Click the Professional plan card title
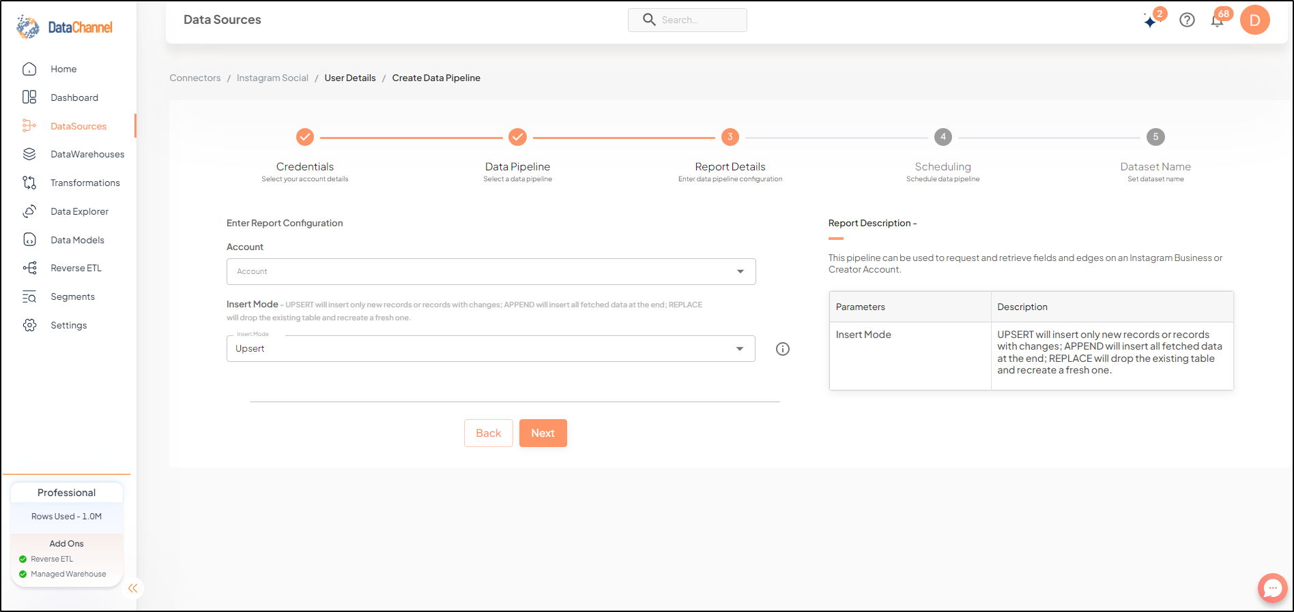Image resolution: width=1294 pixels, height=612 pixels. point(67,493)
